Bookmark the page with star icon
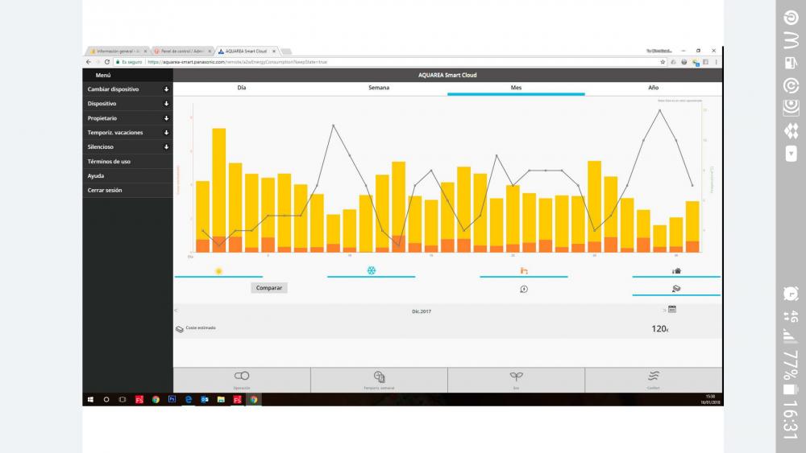Viewport: 806px width, 453px height. click(x=663, y=62)
